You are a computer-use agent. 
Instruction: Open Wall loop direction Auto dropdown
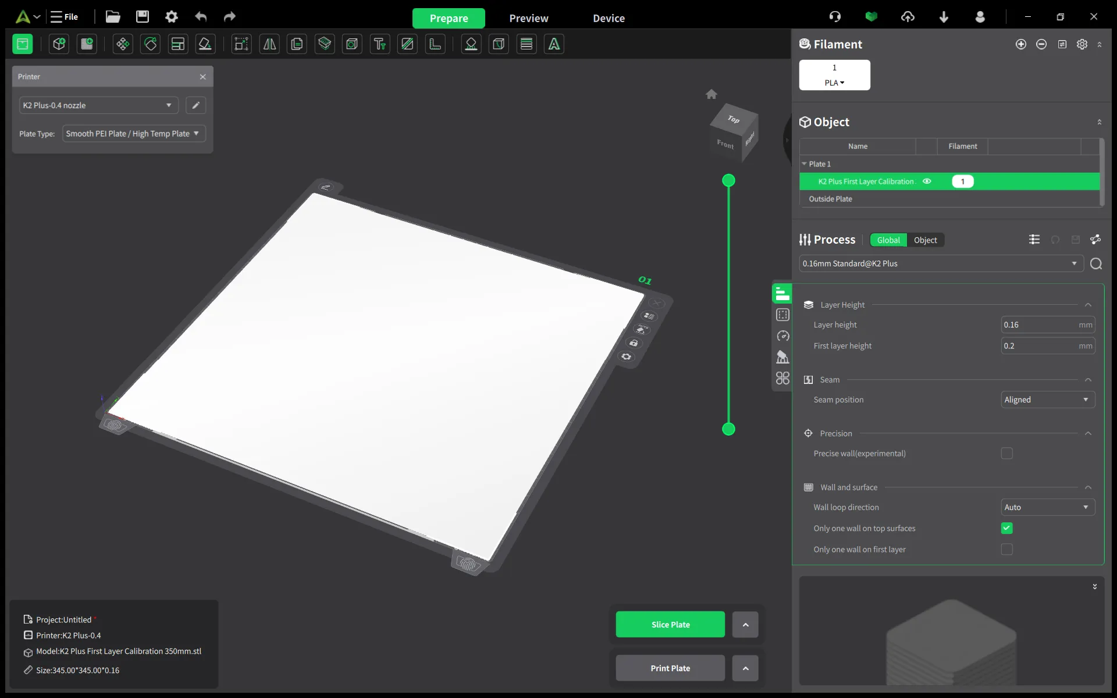[1048, 507]
